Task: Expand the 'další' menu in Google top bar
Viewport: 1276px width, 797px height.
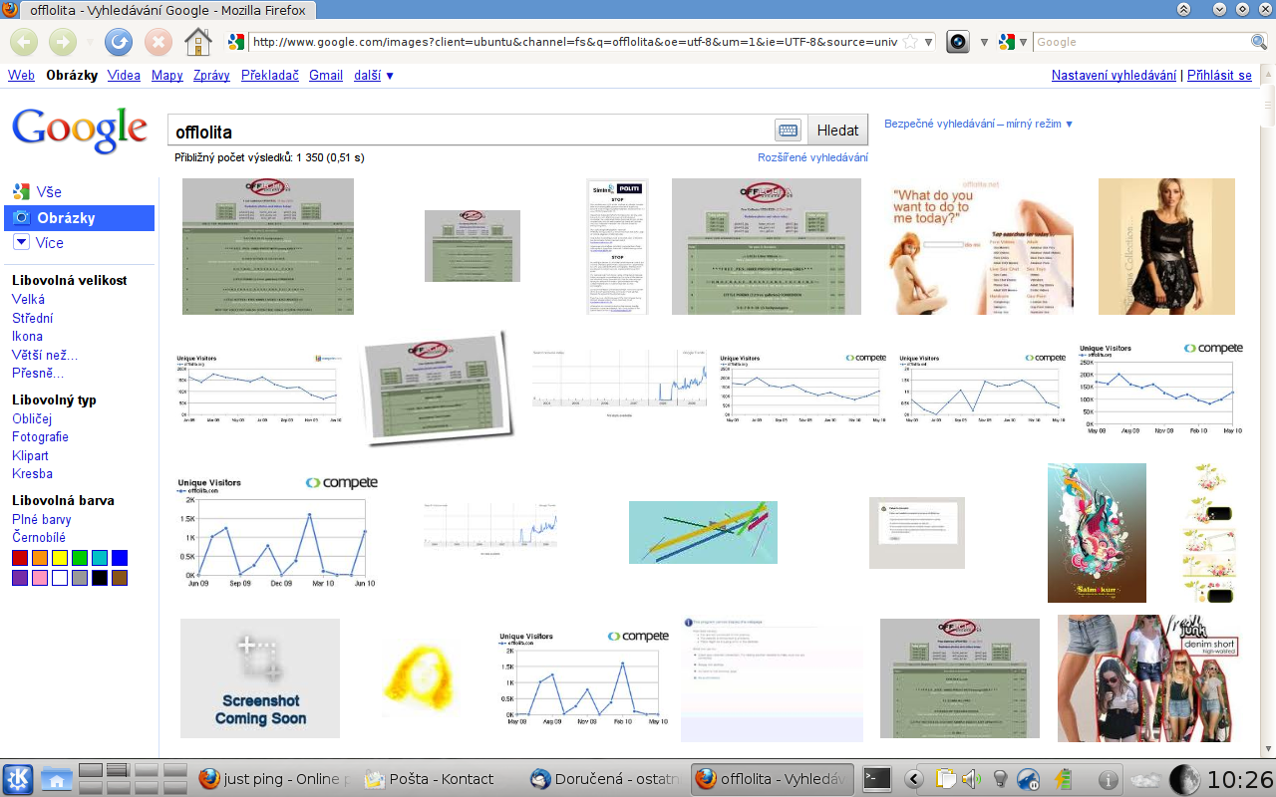Action: click(374, 75)
